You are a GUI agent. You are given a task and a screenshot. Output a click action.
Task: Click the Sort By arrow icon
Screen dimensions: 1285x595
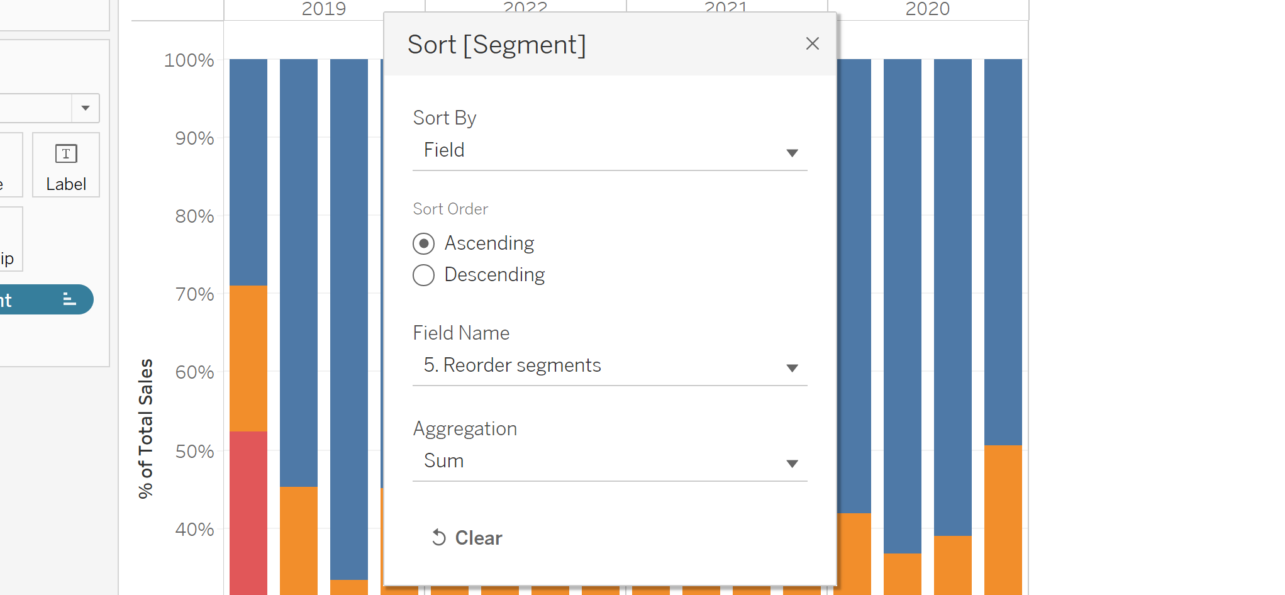pos(792,153)
